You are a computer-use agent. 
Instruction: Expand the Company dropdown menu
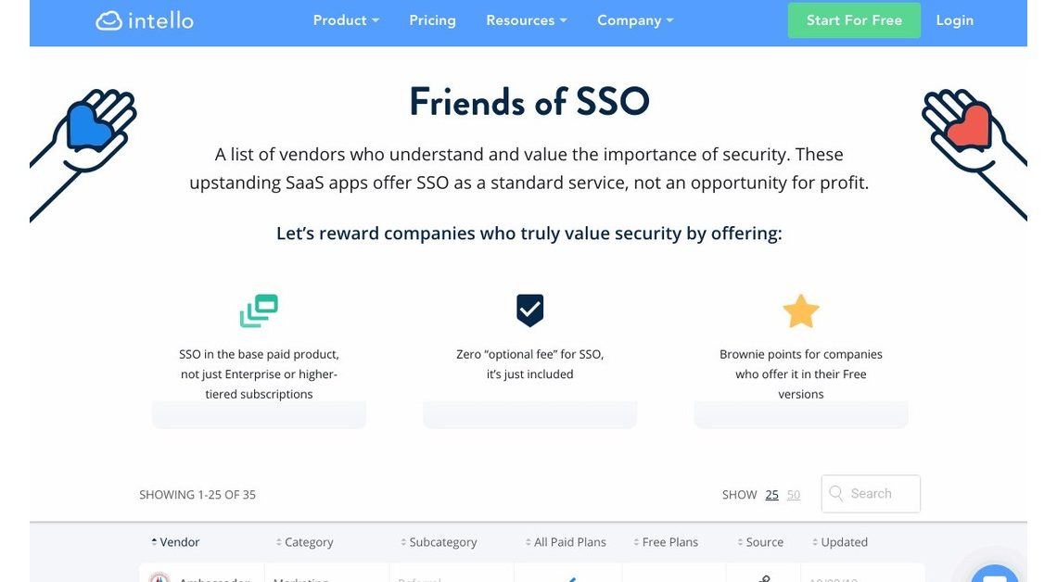tap(635, 20)
